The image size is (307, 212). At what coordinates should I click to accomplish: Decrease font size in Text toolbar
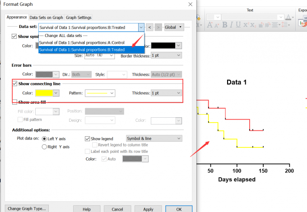click(216, 25)
